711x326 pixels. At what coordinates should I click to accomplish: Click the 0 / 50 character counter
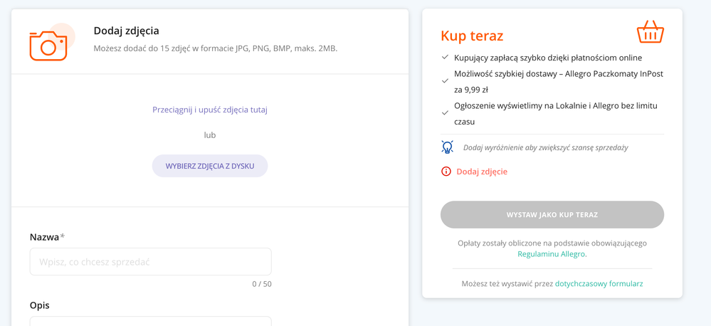click(x=262, y=284)
